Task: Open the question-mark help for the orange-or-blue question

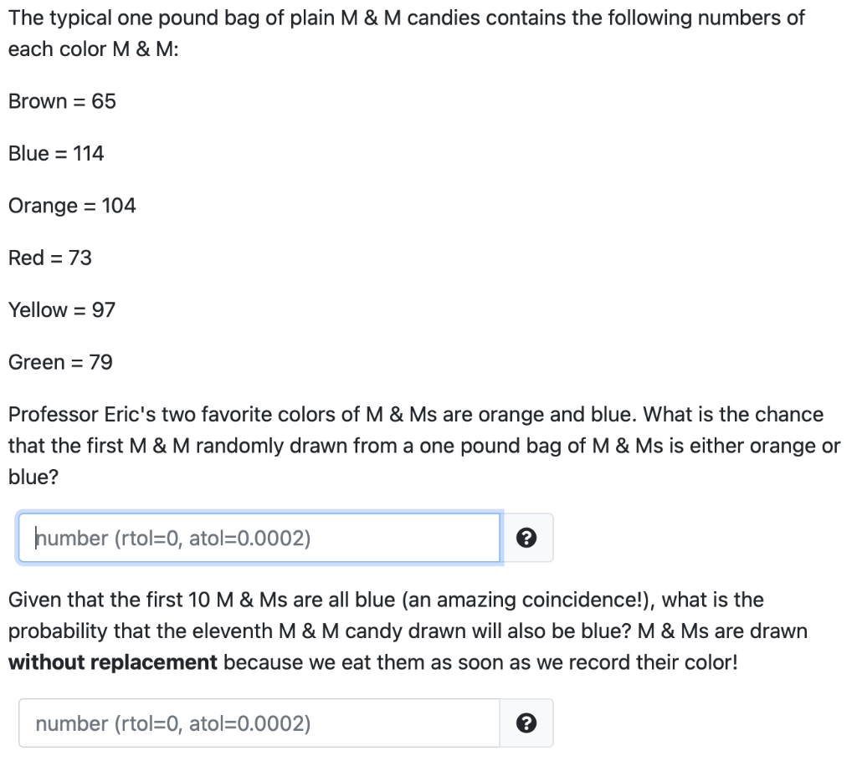Action: point(527,538)
